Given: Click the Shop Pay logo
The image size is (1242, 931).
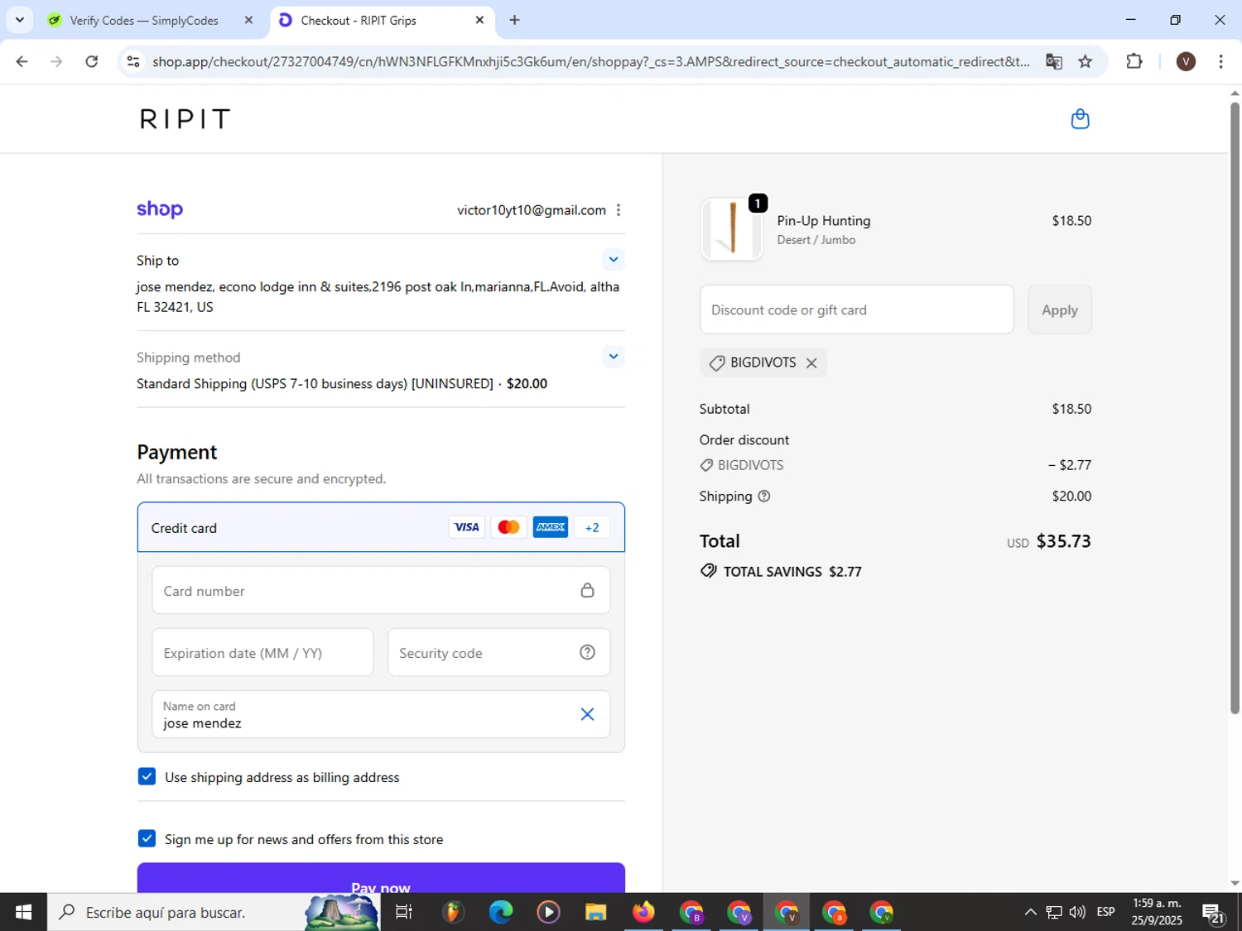Looking at the screenshot, I should [160, 209].
